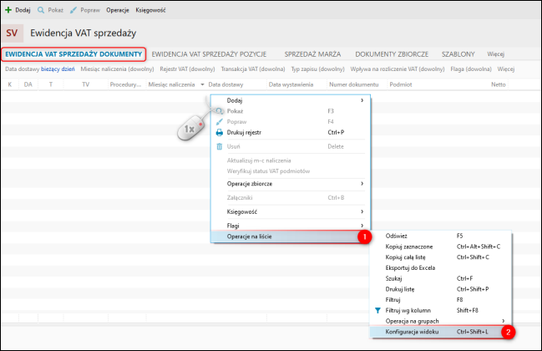Switch to Ewidencja VAT sprzedaży dokumenty tab
This screenshot has height=351, width=542.
tap(73, 54)
